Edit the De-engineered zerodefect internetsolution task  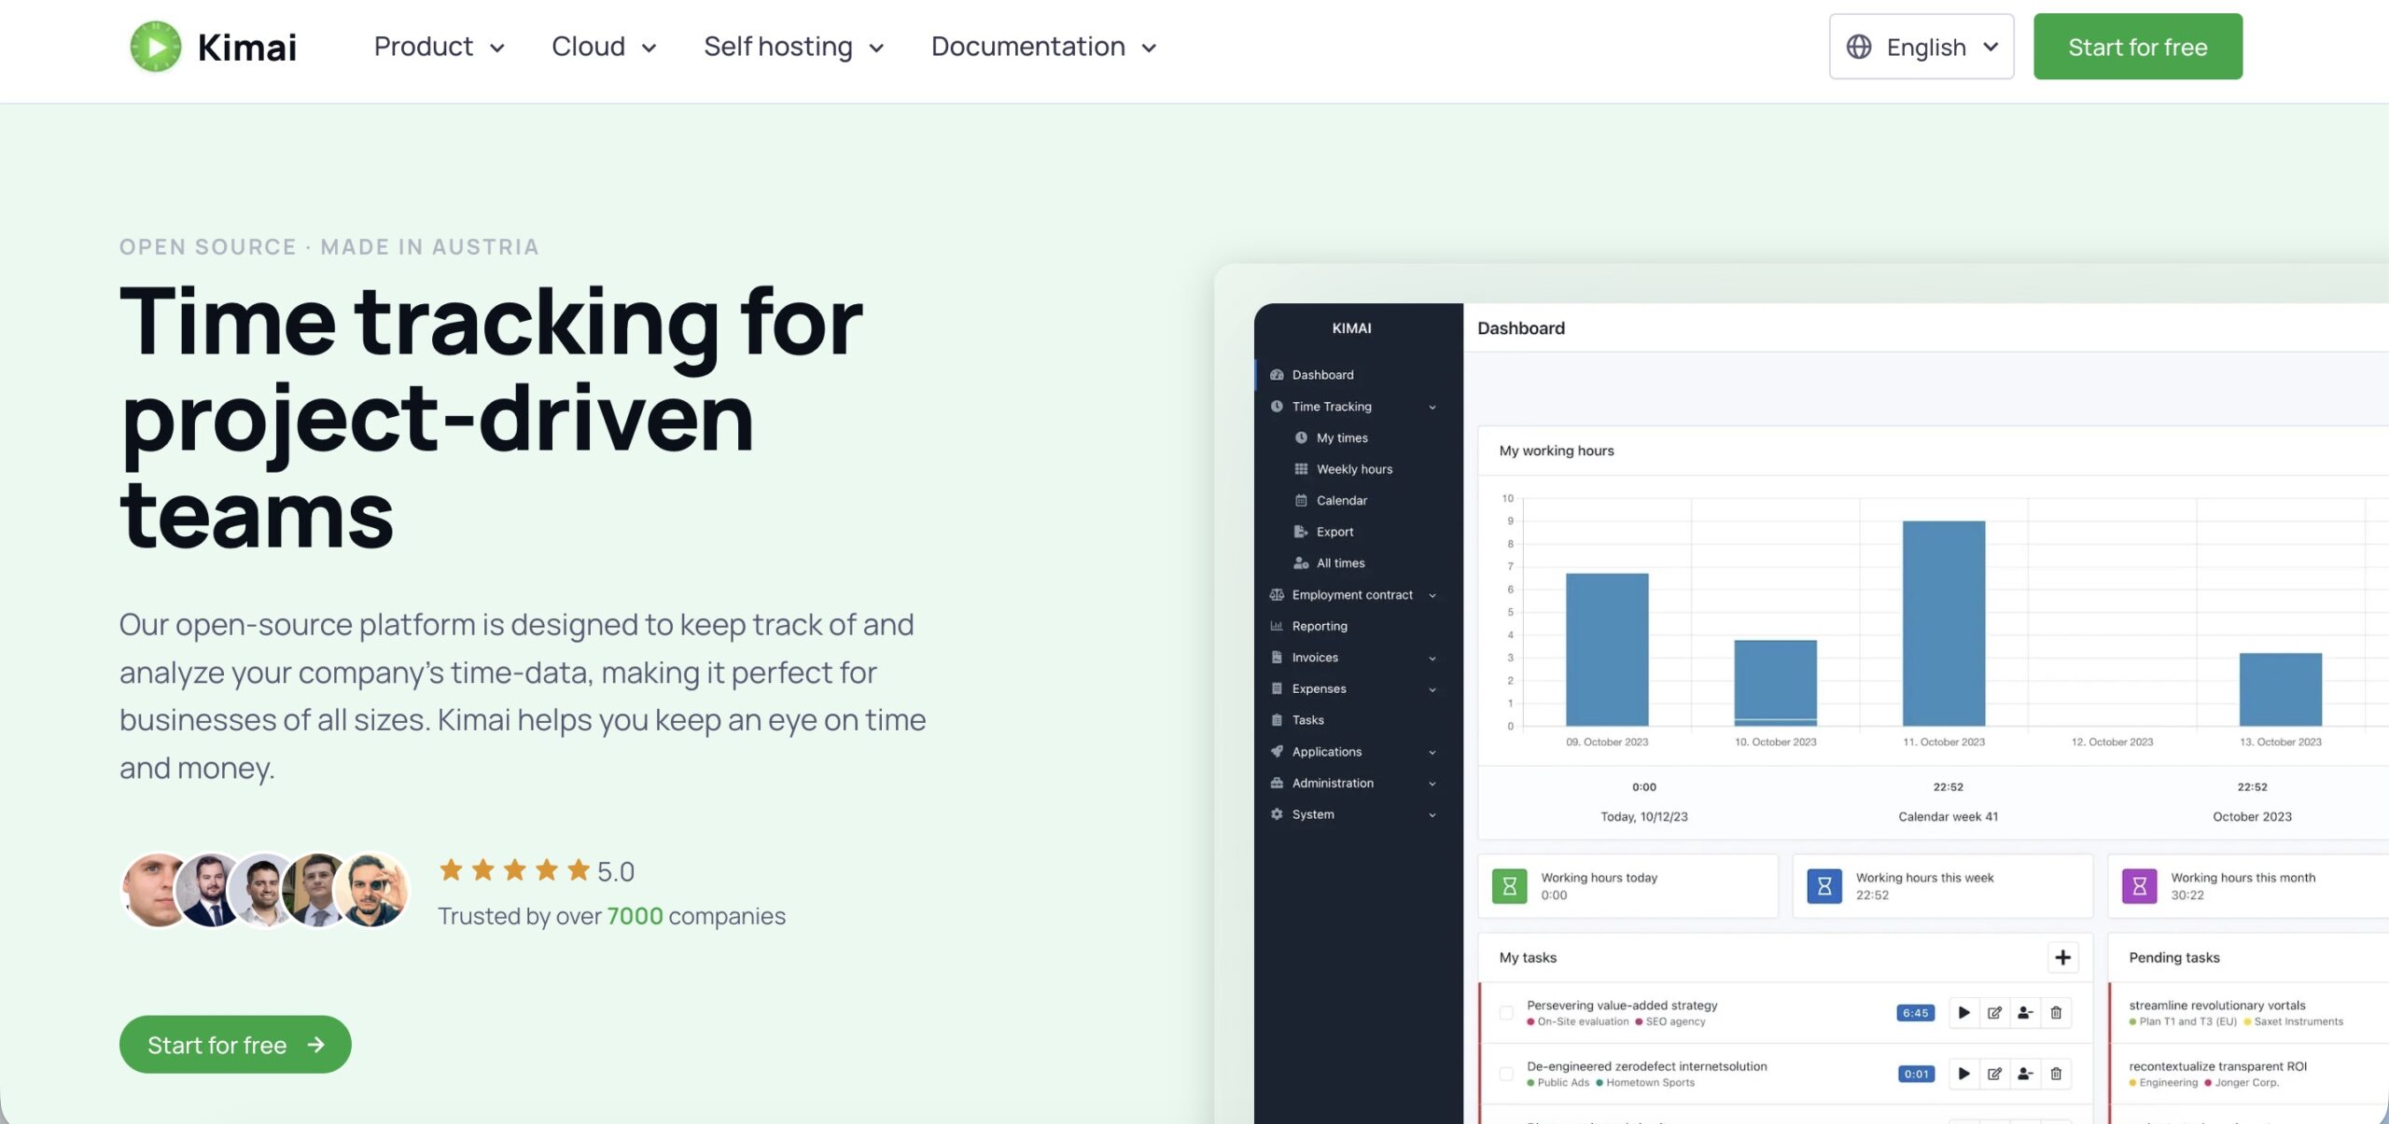1994,1075
